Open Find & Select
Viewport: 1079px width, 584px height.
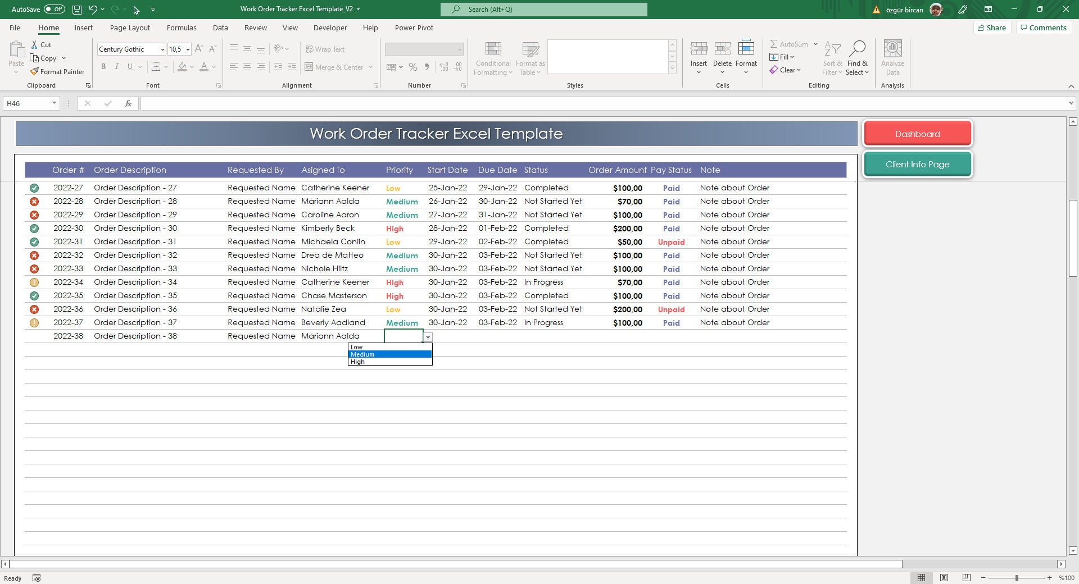pyautogui.click(x=858, y=58)
